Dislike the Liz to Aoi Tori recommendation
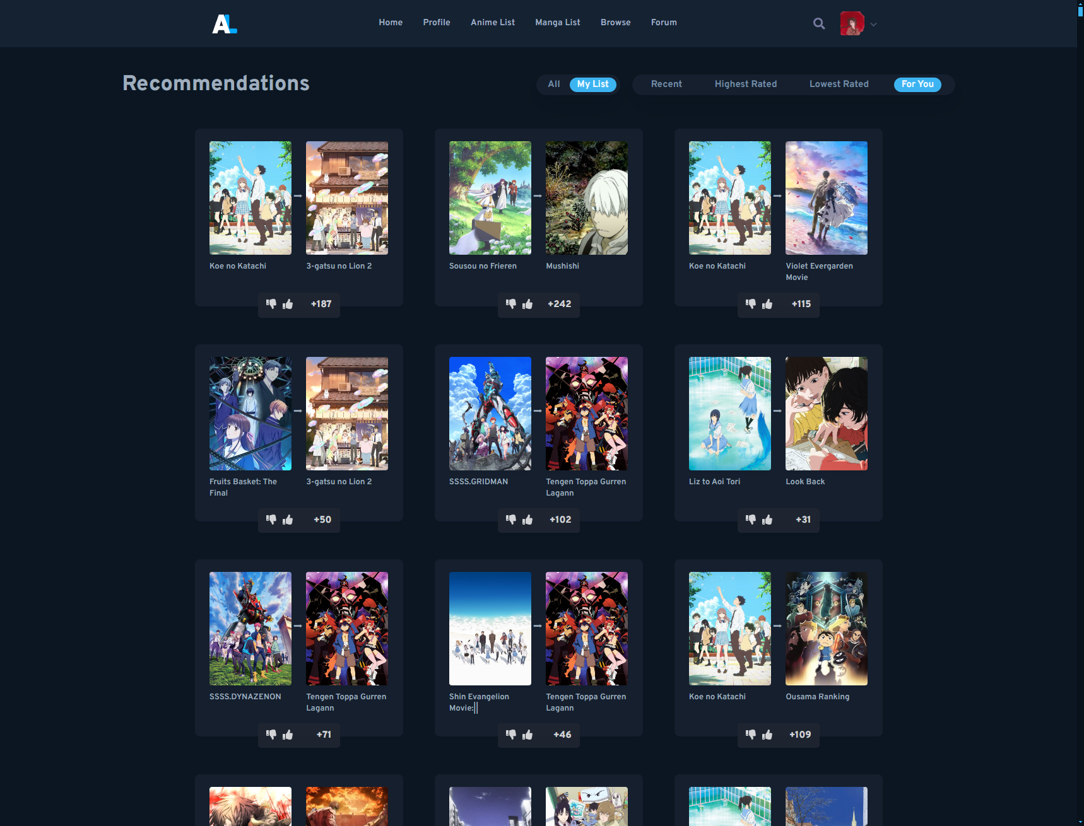Image resolution: width=1084 pixels, height=826 pixels. click(750, 520)
